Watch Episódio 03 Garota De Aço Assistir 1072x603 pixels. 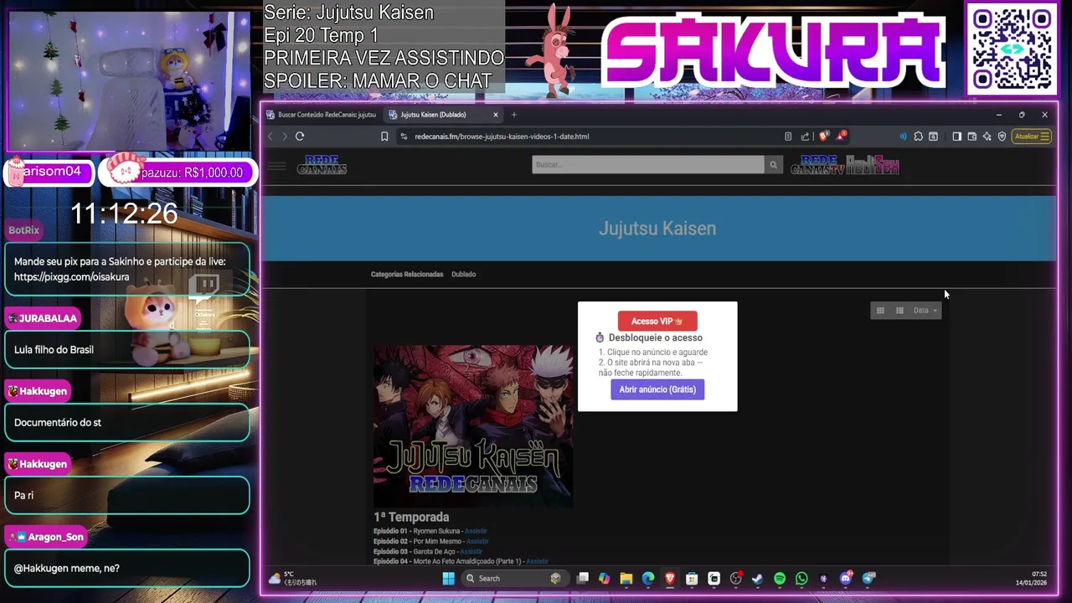471,551
